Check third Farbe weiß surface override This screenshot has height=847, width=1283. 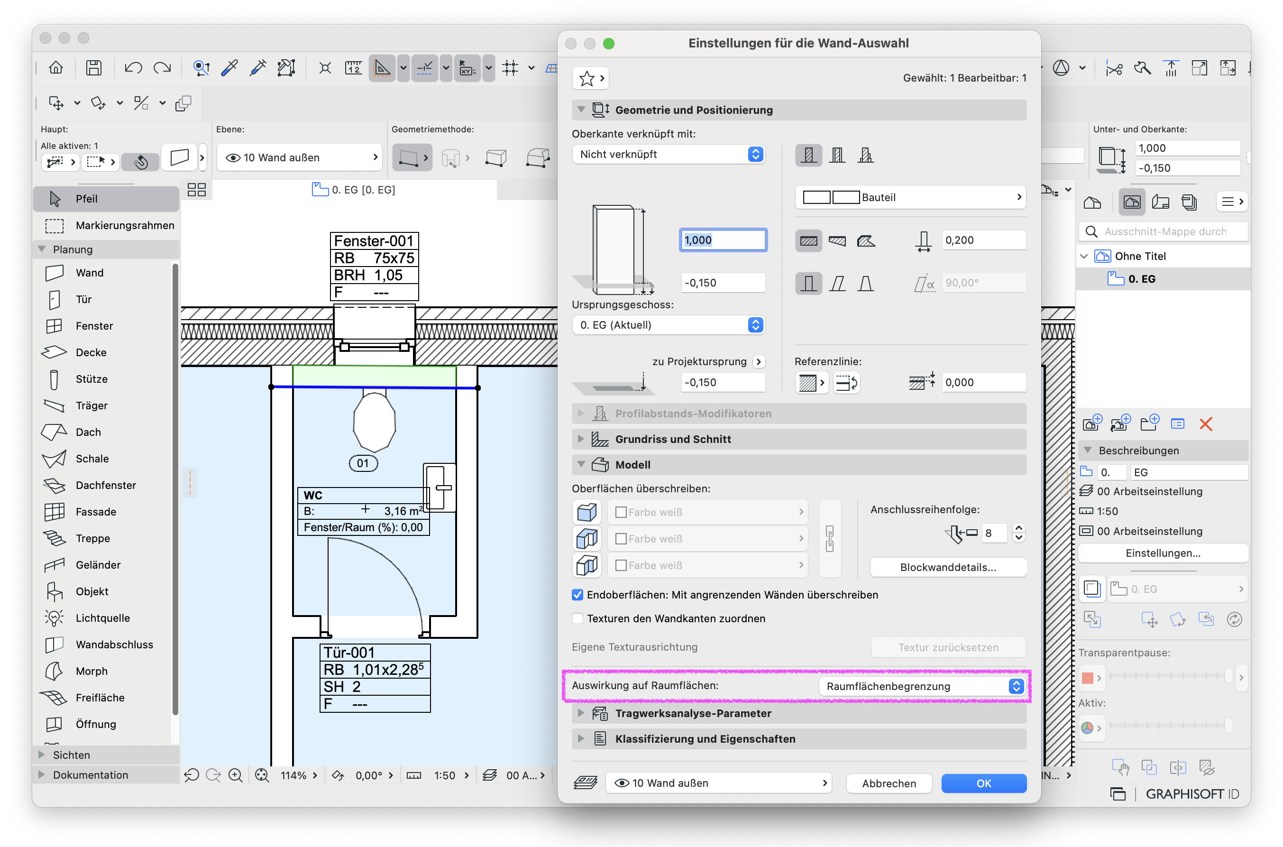tap(621, 565)
